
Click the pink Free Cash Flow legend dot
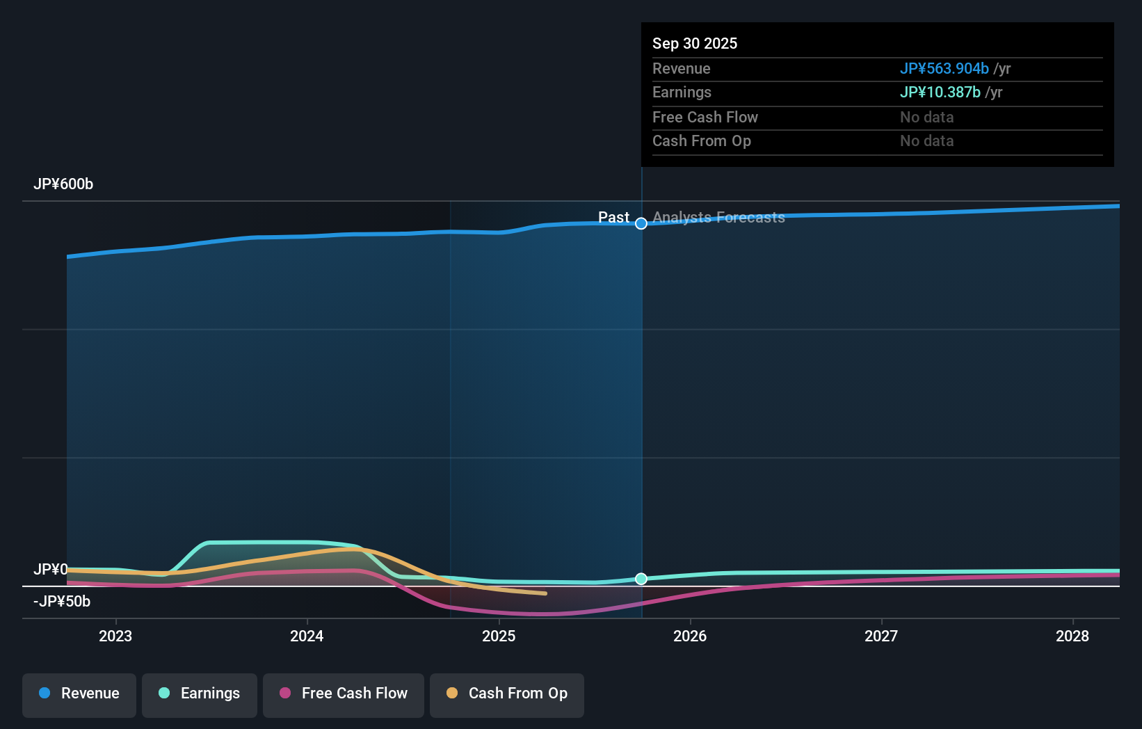click(285, 694)
